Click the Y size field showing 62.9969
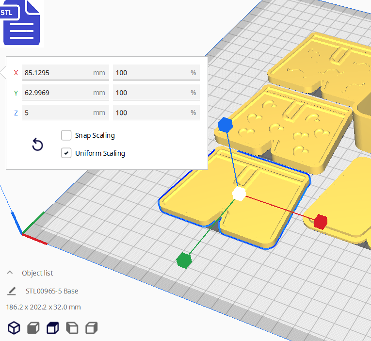The width and height of the screenshot is (371, 341). coord(57,93)
